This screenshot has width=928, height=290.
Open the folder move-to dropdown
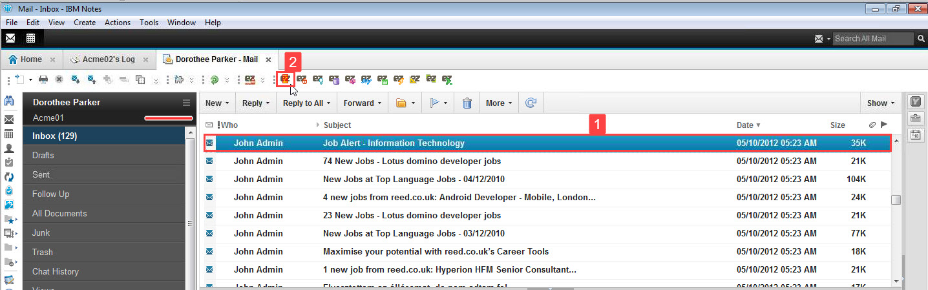point(412,103)
